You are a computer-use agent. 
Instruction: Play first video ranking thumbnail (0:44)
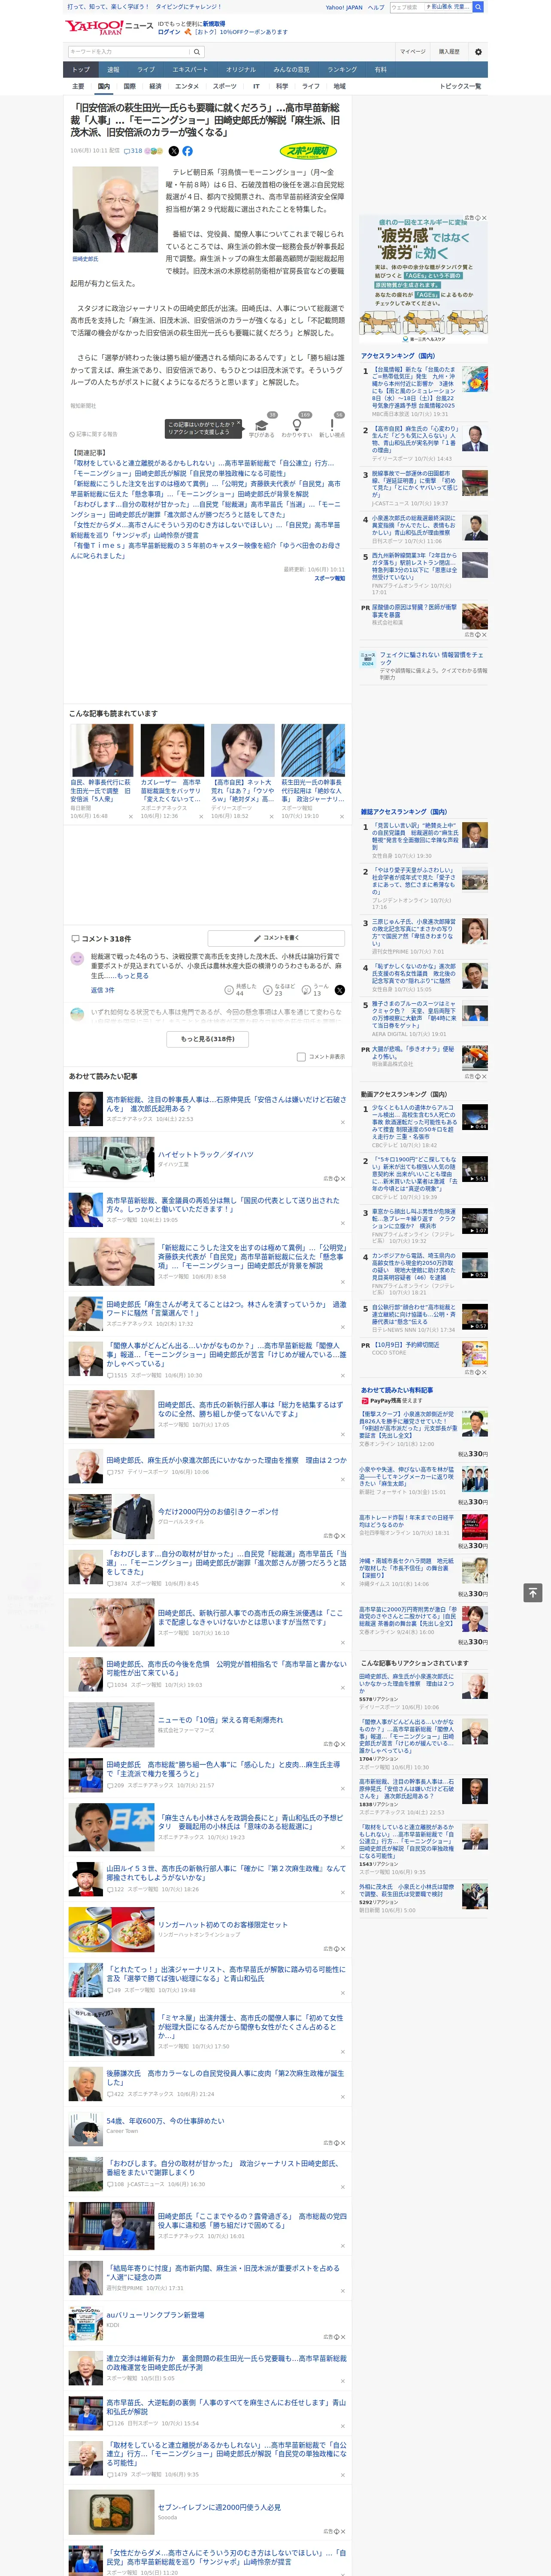pos(475,1117)
